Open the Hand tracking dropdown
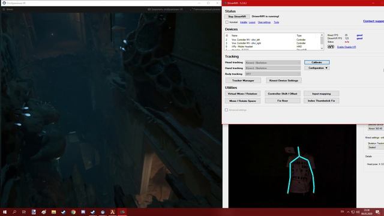The height and width of the screenshot is (216, 384). click(273, 68)
